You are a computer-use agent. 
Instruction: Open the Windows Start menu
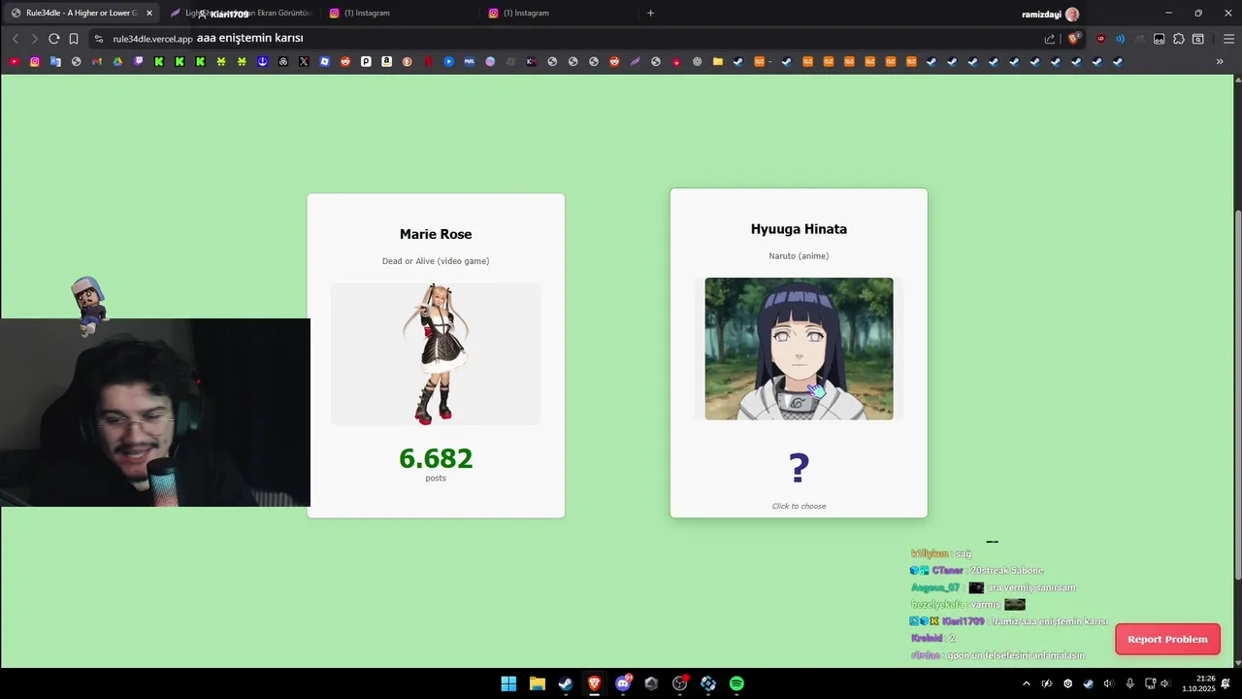coord(508,683)
